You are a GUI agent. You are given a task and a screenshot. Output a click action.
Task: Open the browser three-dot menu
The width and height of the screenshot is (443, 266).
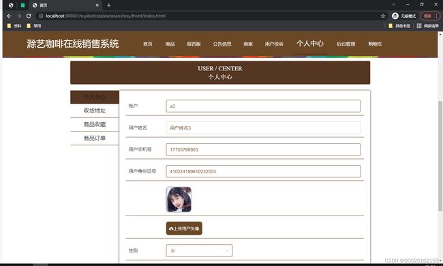[436, 16]
